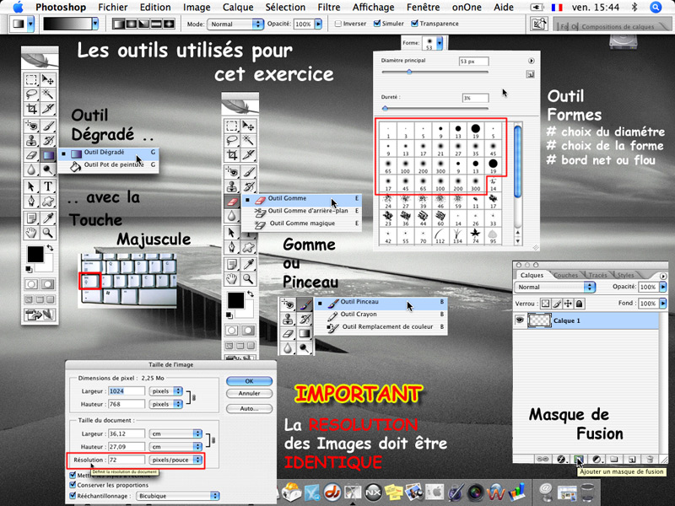Open the Fichier menu
The image size is (675, 506).
[113, 8]
